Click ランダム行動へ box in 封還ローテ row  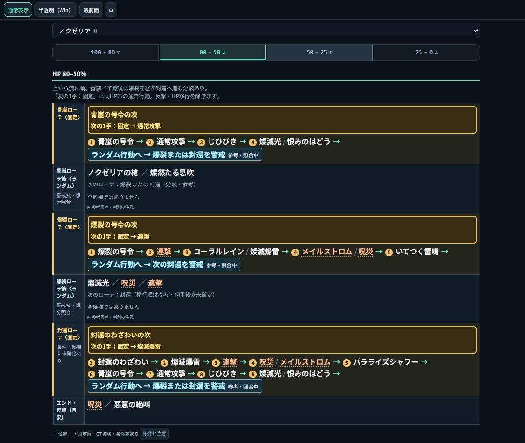[175, 386]
